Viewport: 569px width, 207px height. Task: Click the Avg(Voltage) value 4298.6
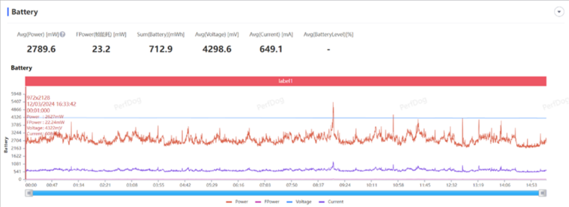coord(217,49)
